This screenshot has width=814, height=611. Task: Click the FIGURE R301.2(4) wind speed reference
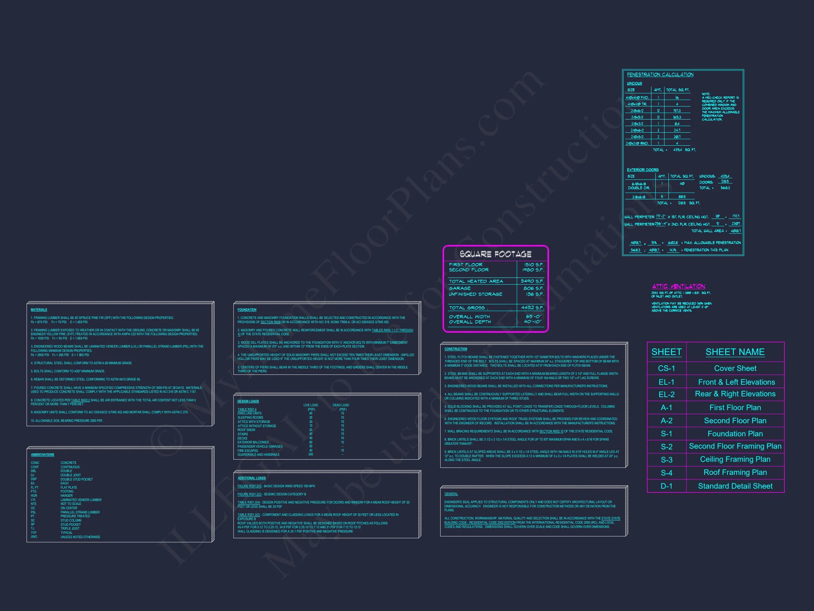coord(249,486)
